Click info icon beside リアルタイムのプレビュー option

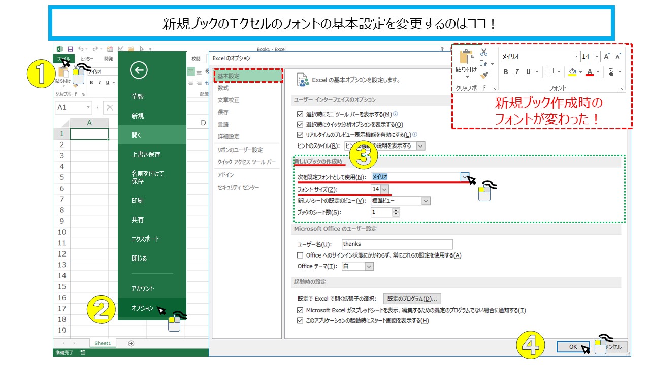click(x=415, y=134)
